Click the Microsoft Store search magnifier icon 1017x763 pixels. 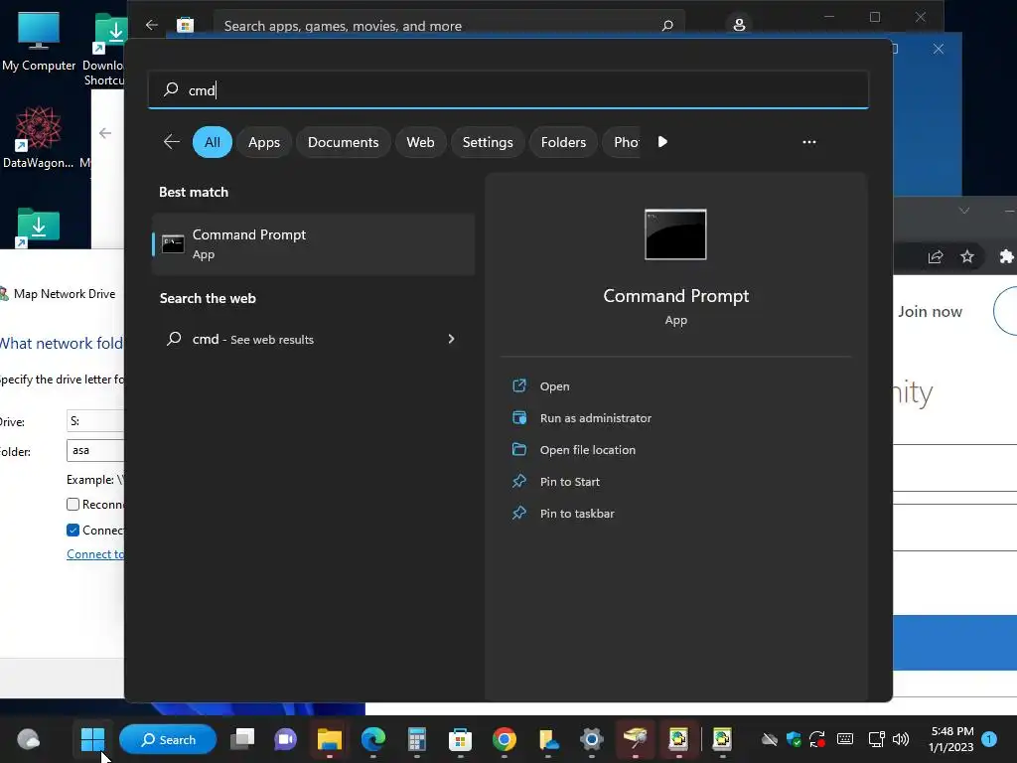667,26
